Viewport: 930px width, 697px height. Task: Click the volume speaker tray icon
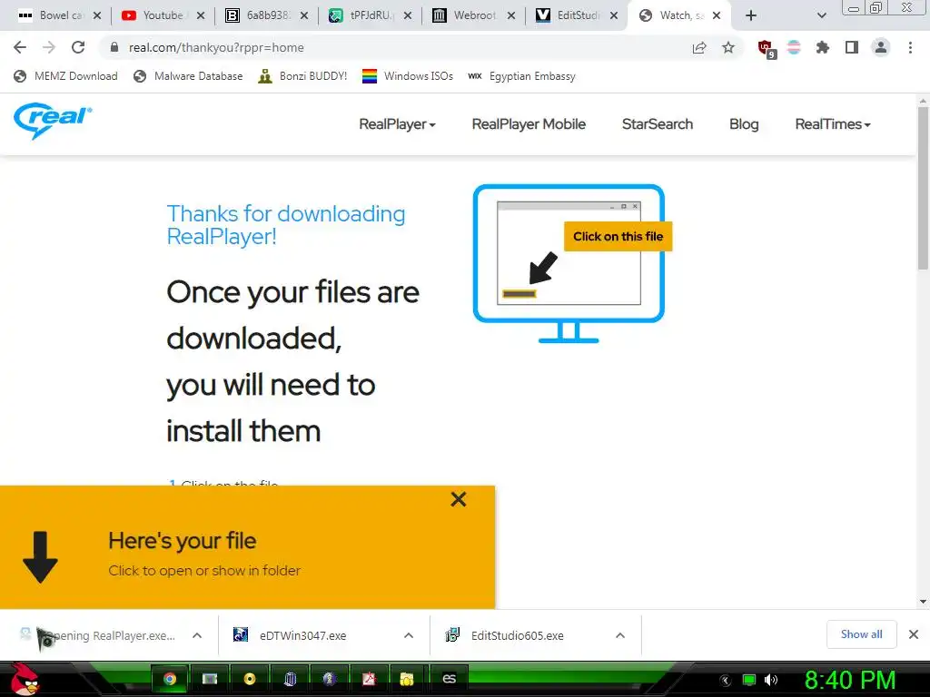pos(772,680)
